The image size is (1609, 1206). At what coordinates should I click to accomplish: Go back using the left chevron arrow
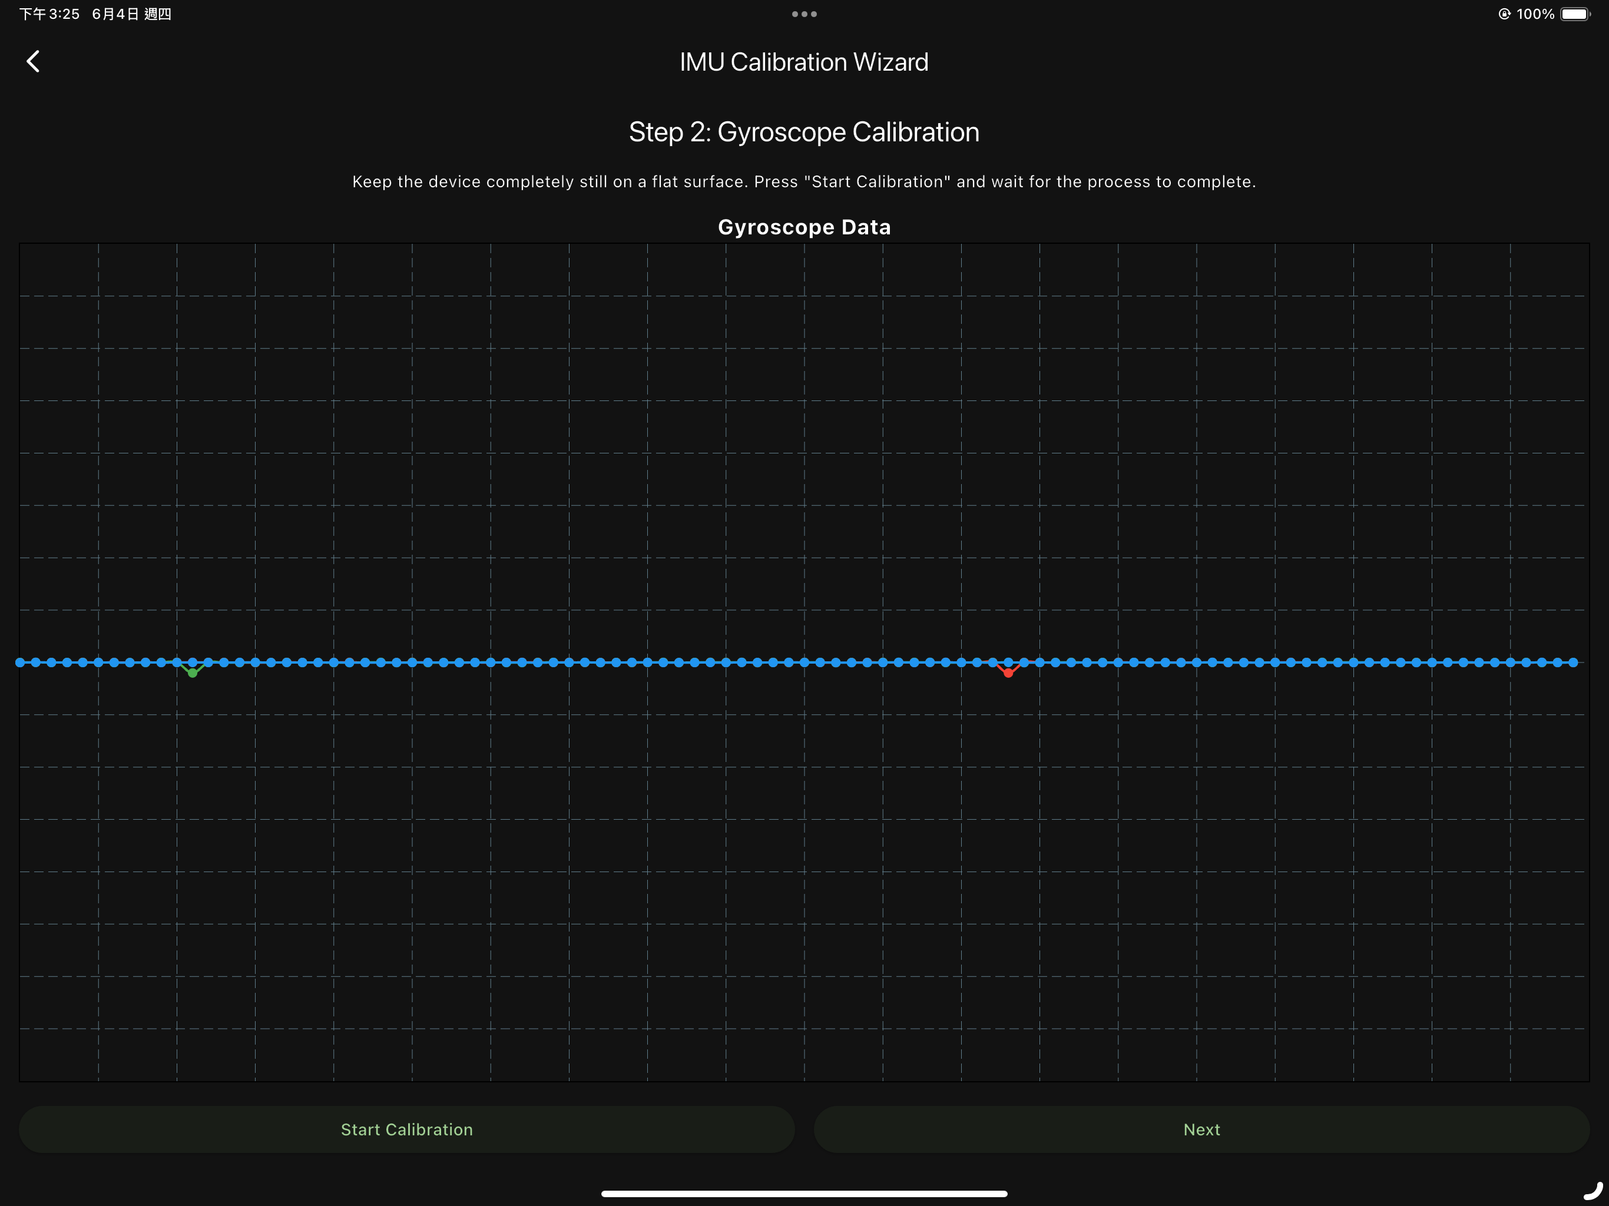coord(33,61)
